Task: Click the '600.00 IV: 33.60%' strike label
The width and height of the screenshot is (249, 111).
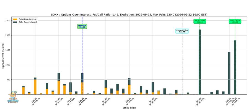Action: [x=236, y=101]
